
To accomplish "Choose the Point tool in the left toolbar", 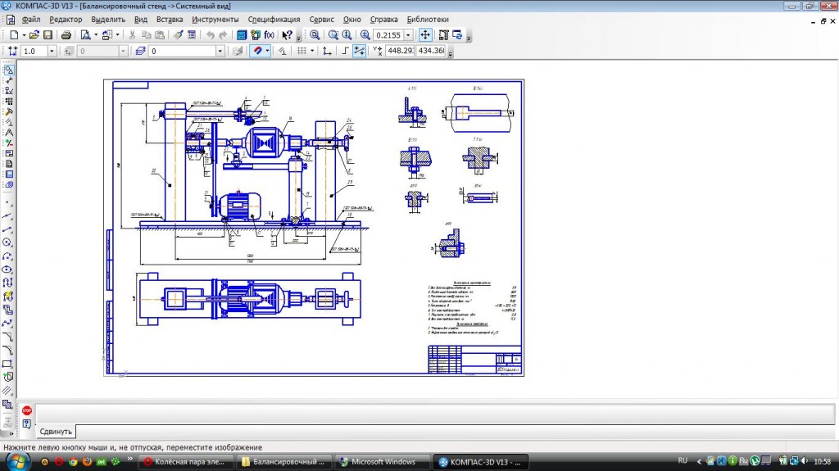I will coord(7,203).
